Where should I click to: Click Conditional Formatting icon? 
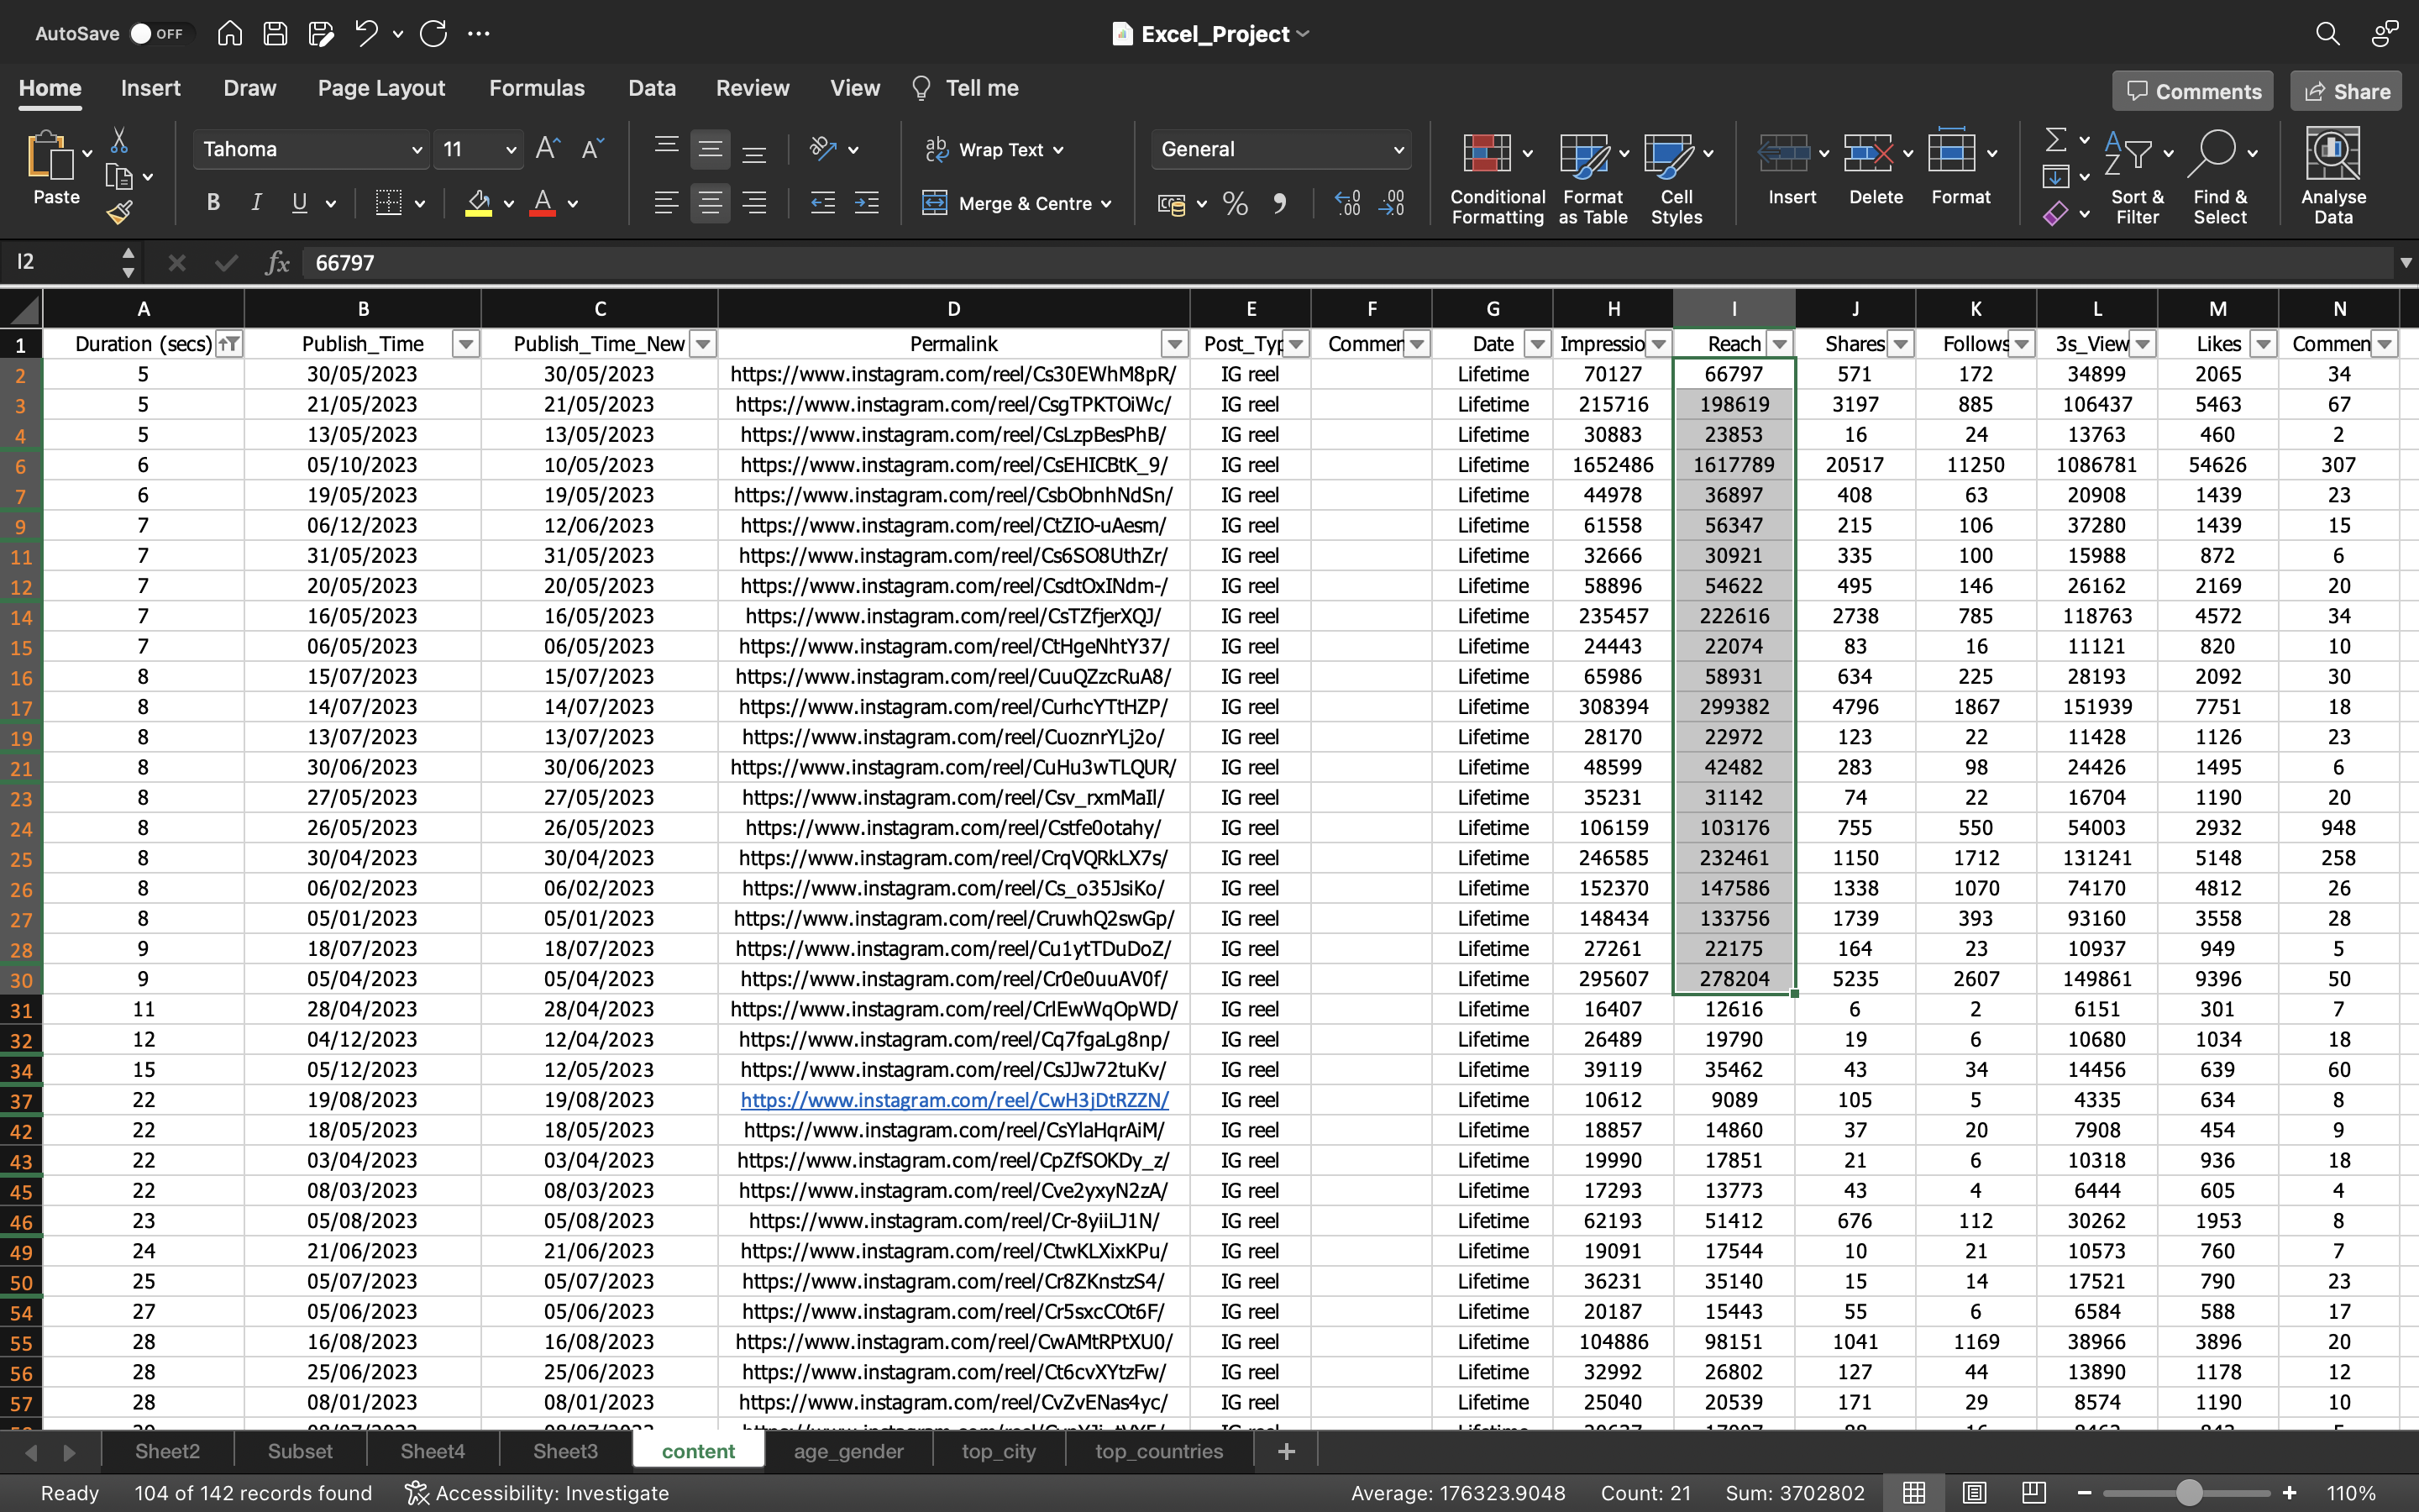pos(1487,155)
